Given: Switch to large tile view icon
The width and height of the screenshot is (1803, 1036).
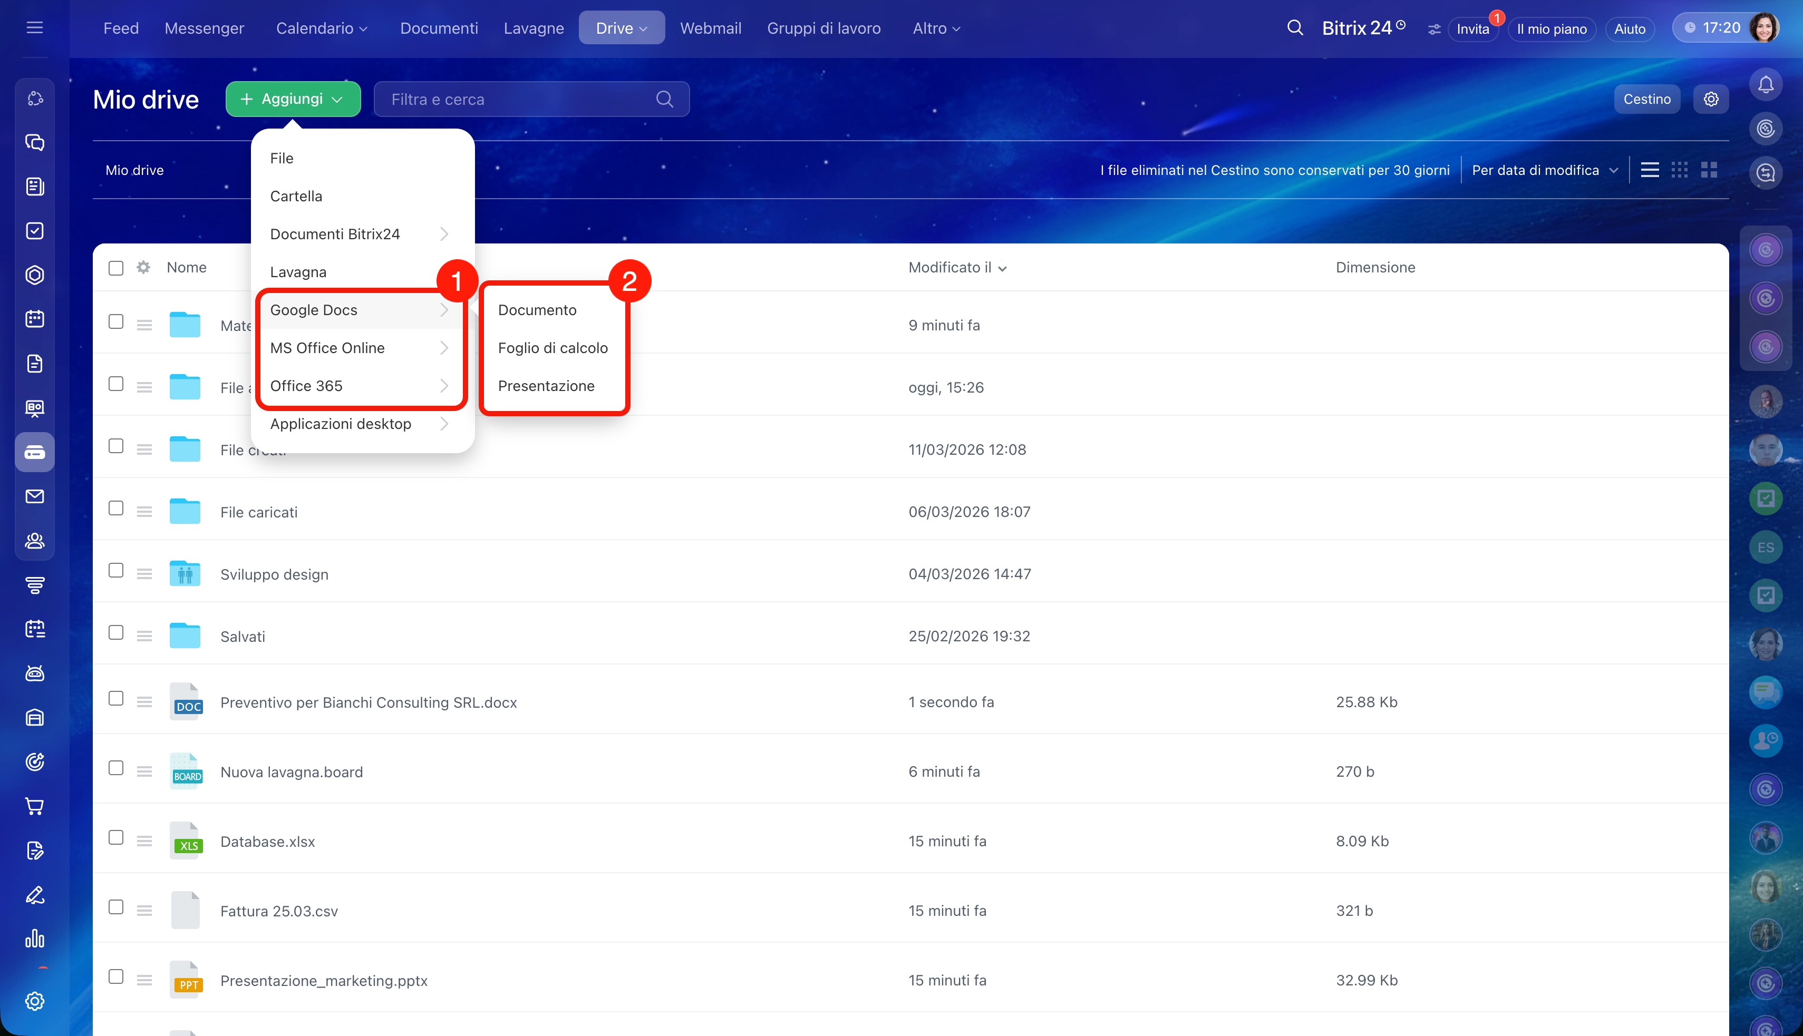Looking at the screenshot, I should point(1709,170).
